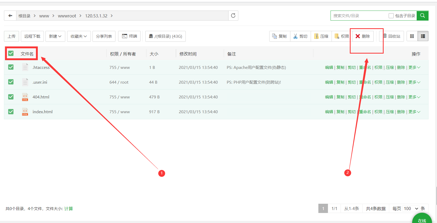Uncheck the .htaccess row checkbox

pyautogui.click(x=11, y=67)
